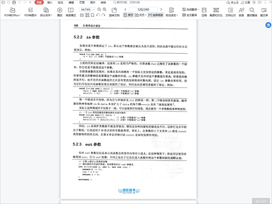Image resolution: width=272 pixels, height=204 pixels.
Task: Click the search function box 查找功能
Action: click(126, 2)
